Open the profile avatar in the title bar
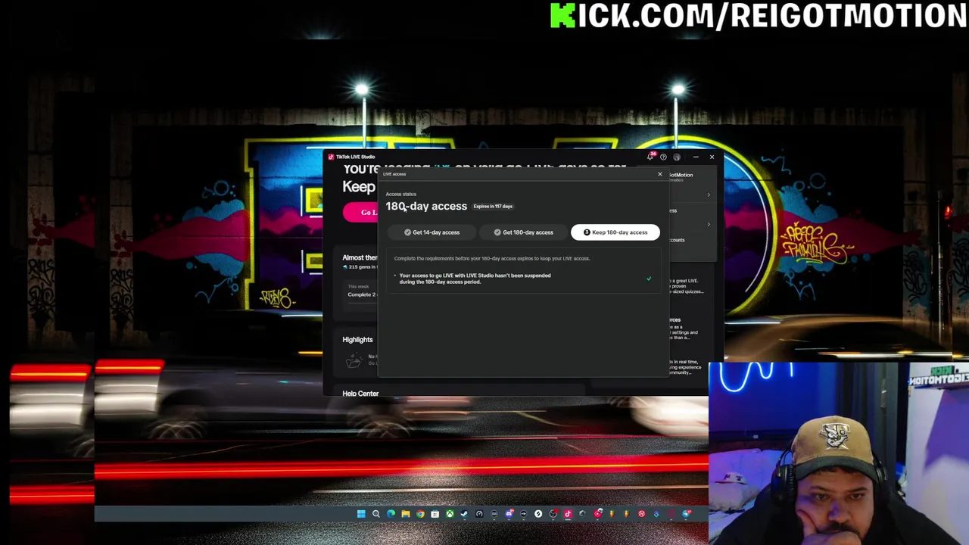This screenshot has width=969, height=545. [x=677, y=157]
